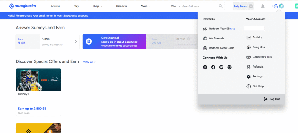Open Twitter social icon link

(x=221, y=67)
